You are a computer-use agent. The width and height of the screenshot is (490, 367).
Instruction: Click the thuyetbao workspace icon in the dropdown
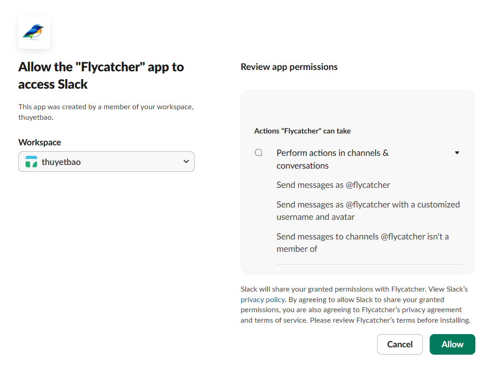[x=31, y=162]
